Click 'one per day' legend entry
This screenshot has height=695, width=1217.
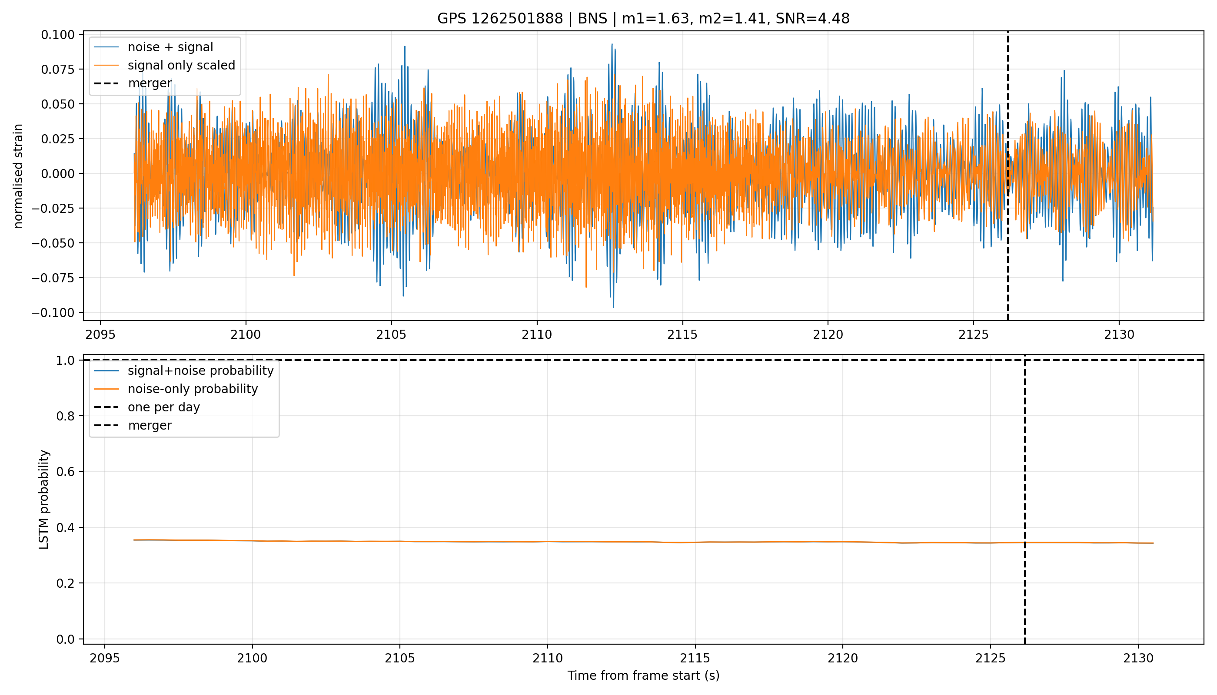[x=163, y=407]
